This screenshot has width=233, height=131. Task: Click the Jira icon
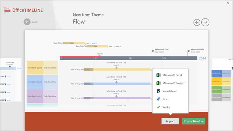pos(158,99)
